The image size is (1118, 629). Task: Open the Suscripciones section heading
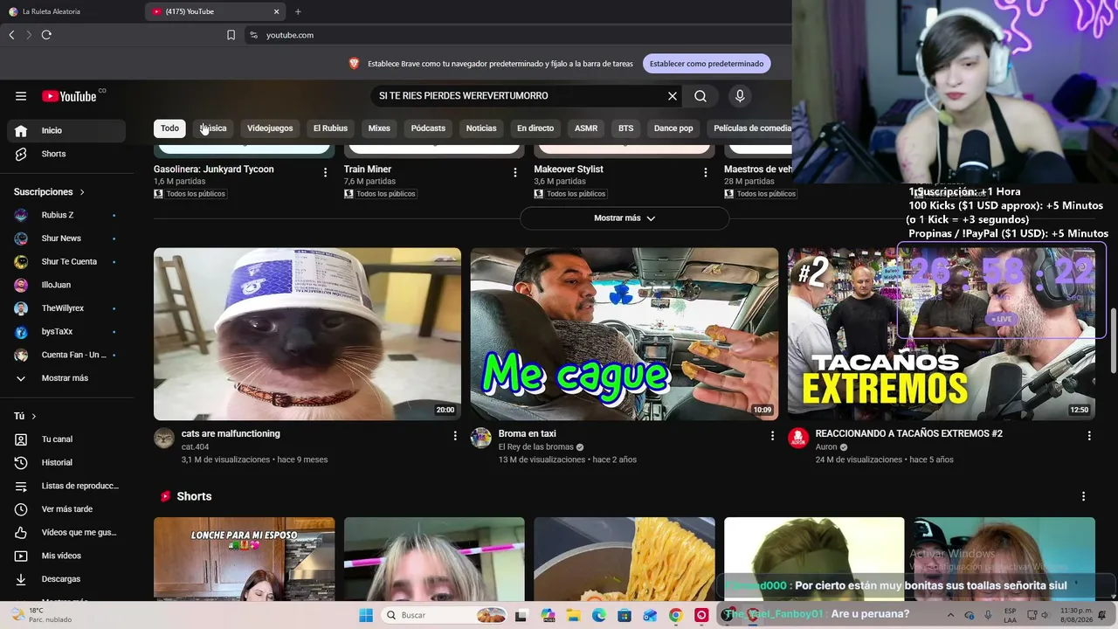(50, 192)
